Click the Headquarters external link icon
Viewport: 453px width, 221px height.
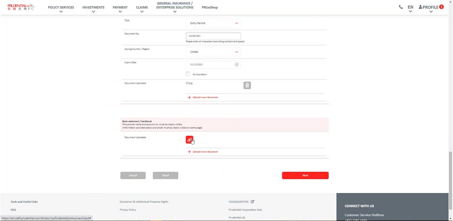[x=252, y=202]
